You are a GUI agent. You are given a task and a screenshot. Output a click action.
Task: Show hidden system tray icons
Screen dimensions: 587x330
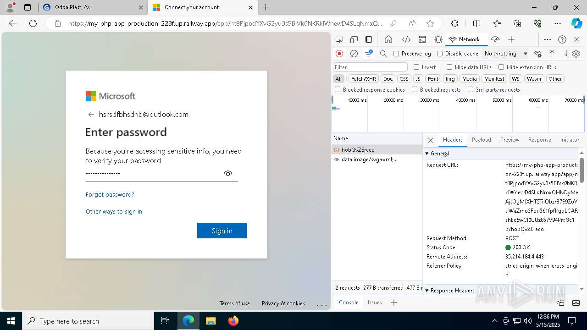494,321
